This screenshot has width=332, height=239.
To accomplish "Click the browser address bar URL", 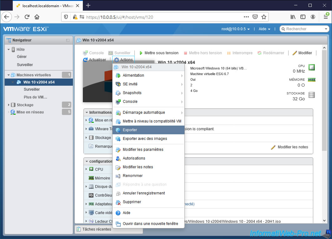I will 120,17.
